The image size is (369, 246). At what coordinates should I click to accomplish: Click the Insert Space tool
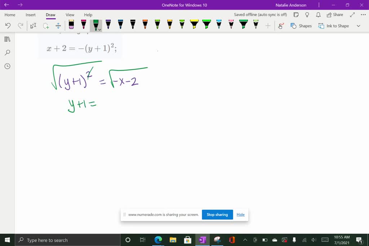click(58, 26)
